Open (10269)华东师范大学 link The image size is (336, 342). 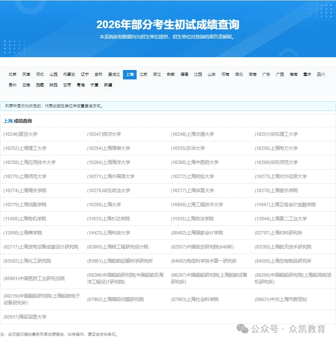point(276,162)
